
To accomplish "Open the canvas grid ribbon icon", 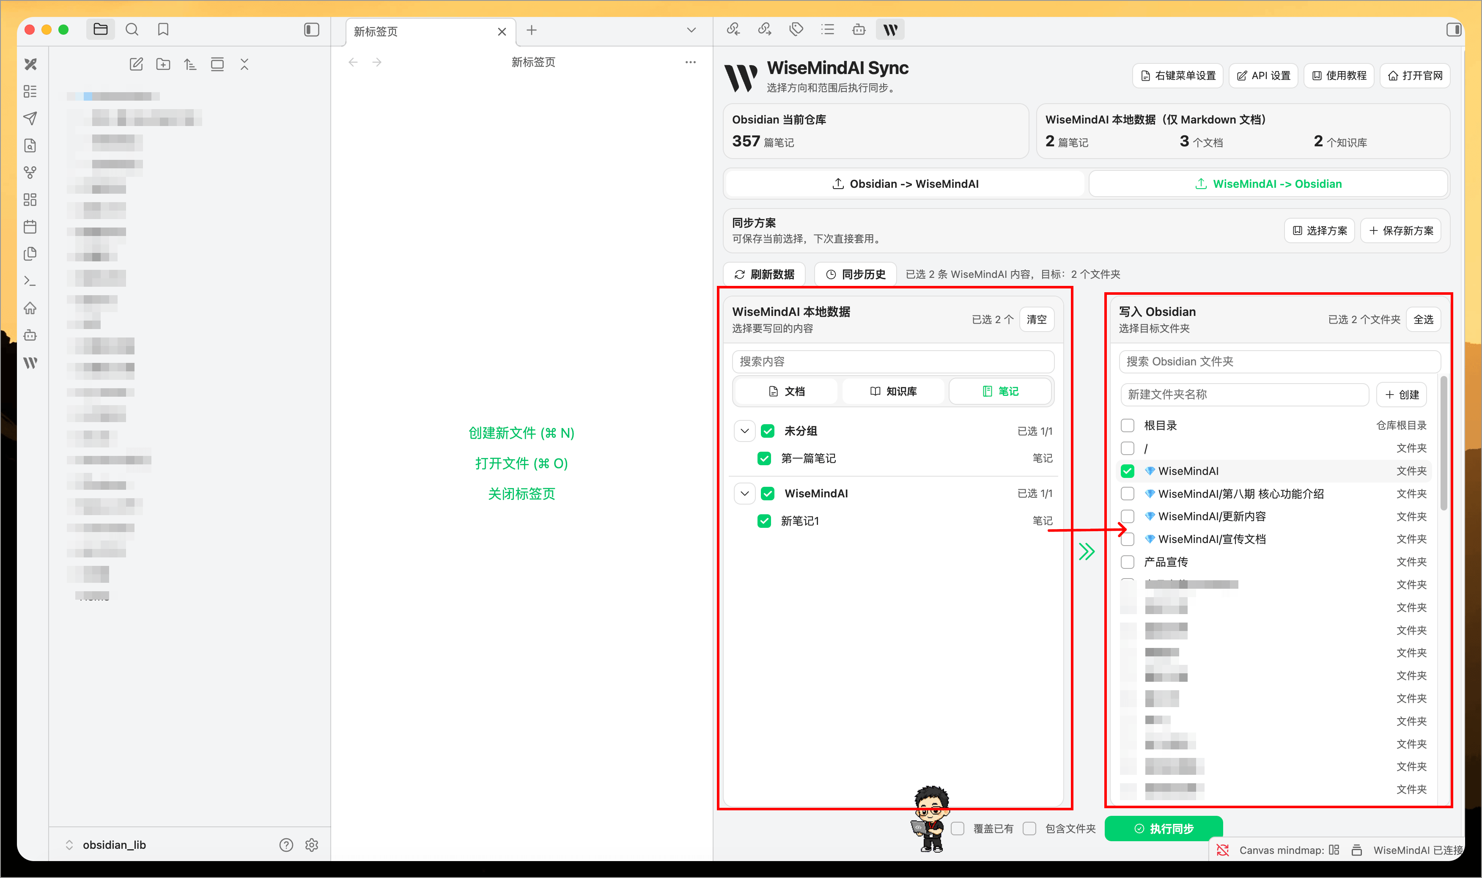I will [x=30, y=200].
